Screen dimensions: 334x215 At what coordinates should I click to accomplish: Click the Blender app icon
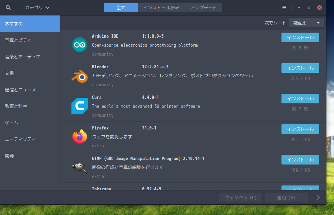coord(79,76)
